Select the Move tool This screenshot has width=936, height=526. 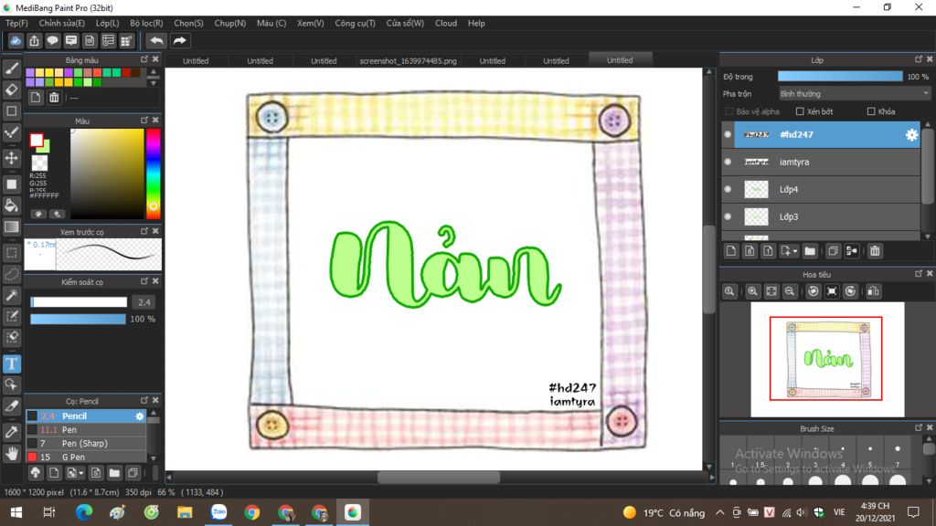pos(11,158)
